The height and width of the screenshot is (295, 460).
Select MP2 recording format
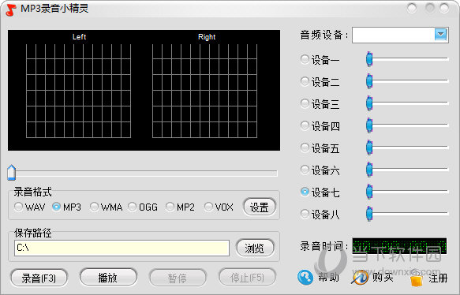click(170, 207)
